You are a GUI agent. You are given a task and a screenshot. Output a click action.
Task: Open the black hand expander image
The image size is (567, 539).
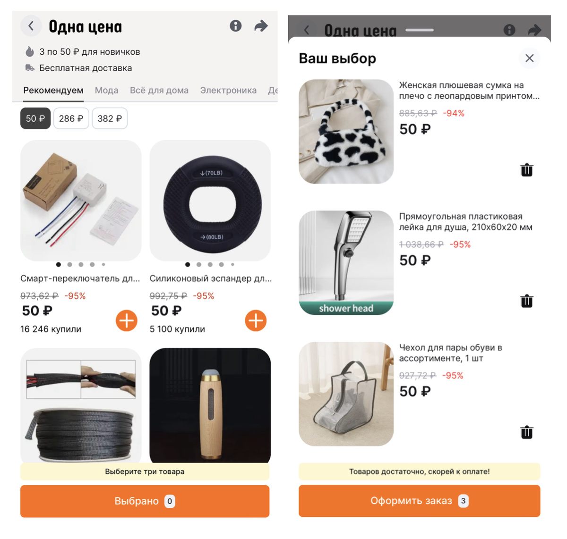[210, 201]
